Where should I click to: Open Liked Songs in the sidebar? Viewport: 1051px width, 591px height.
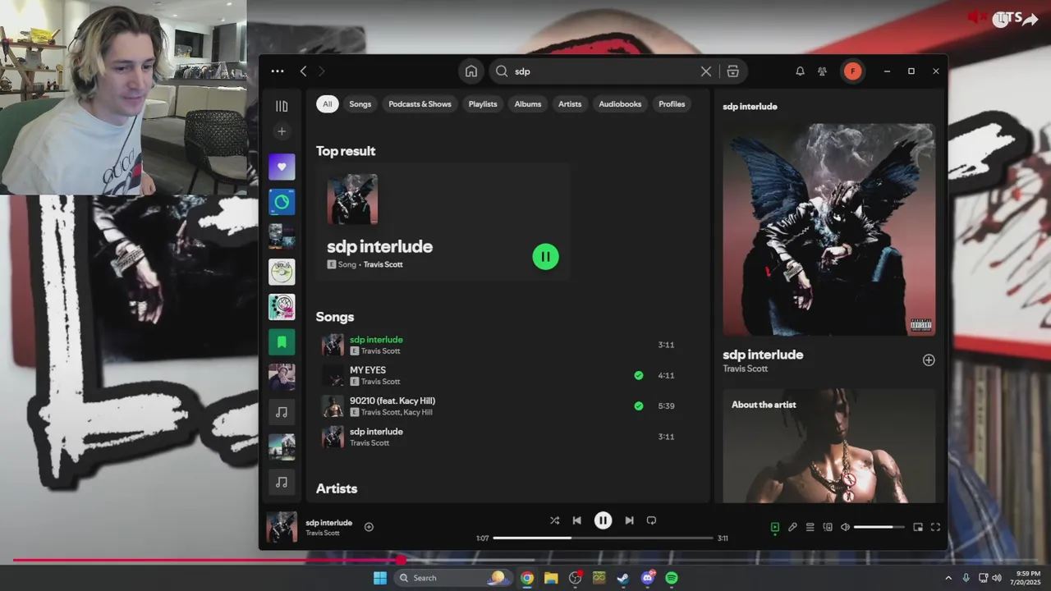click(282, 167)
